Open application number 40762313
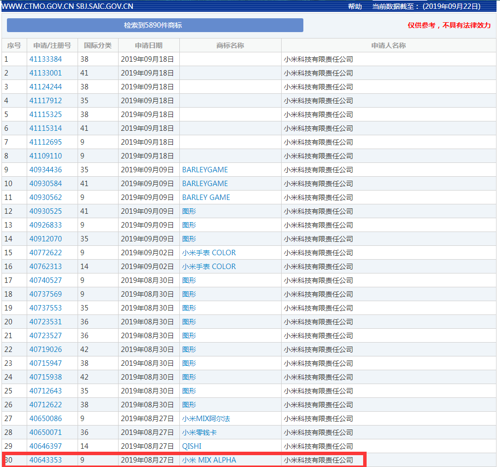 pos(45,267)
